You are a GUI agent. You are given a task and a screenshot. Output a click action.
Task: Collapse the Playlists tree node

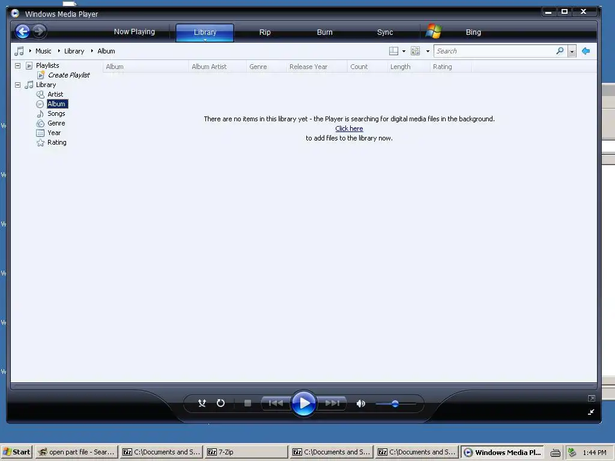click(17, 65)
